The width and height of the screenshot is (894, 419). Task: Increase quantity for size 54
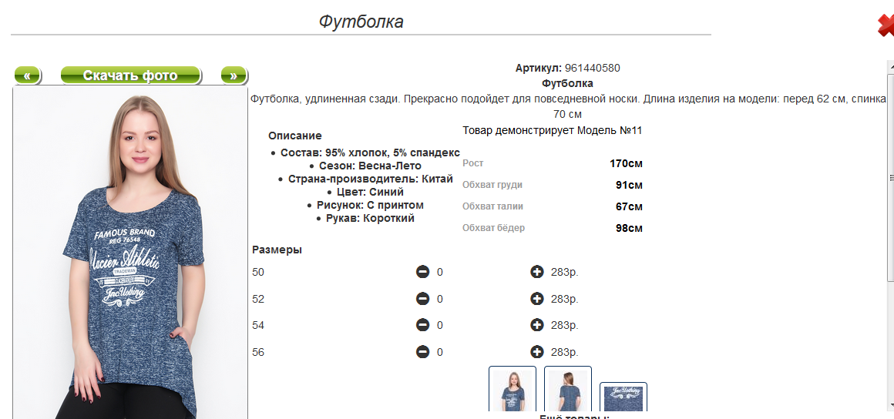(x=537, y=325)
